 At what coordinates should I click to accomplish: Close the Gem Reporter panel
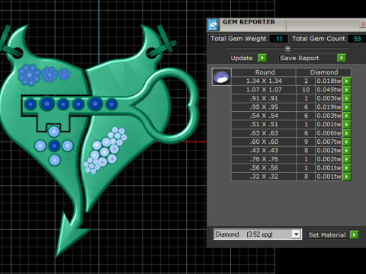pos(363,24)
